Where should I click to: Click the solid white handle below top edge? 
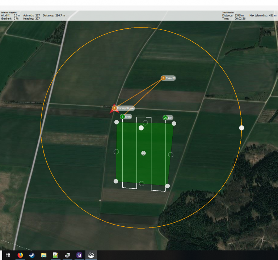(141, 128)
